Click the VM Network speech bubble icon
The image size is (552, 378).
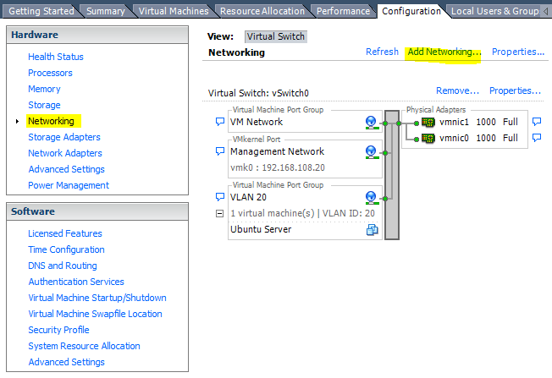tap(219, 122)
